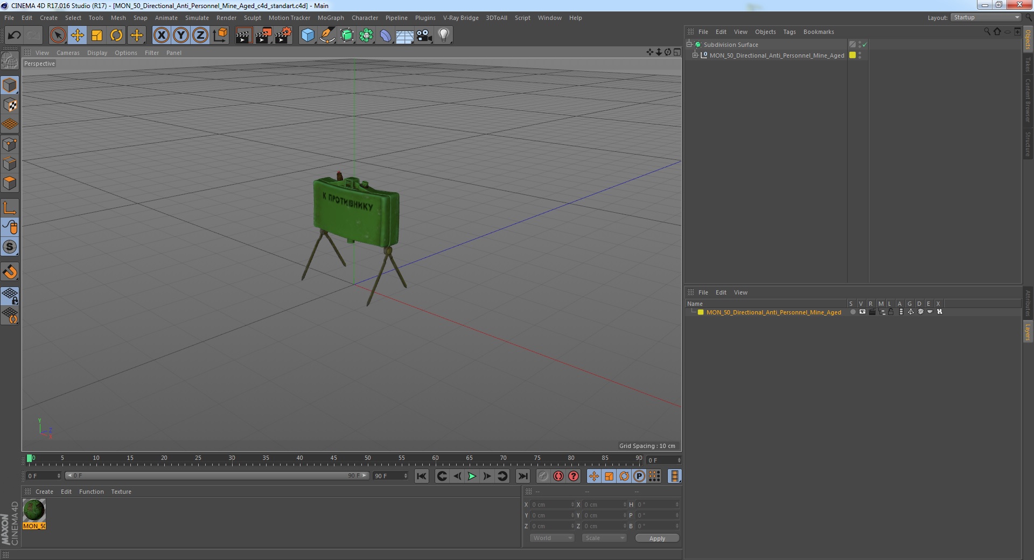The height and width of the screenshot is (560, 1034).
Task: Open viewport Cameras menu
Action: [68, 53]
